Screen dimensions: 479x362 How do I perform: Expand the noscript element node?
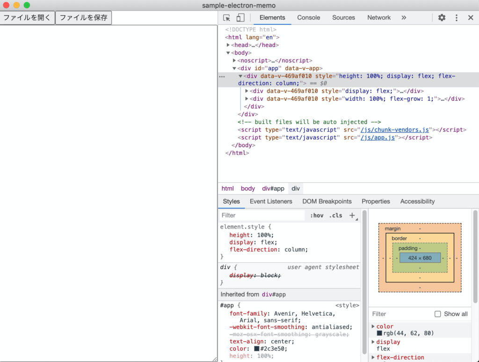(234, 60)
